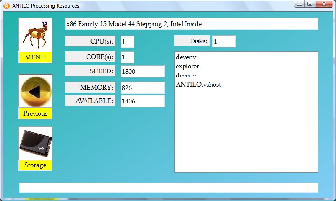This screenshot has height=201, width=336.
Task: Open the yellow Storage label
Action: 35,165
